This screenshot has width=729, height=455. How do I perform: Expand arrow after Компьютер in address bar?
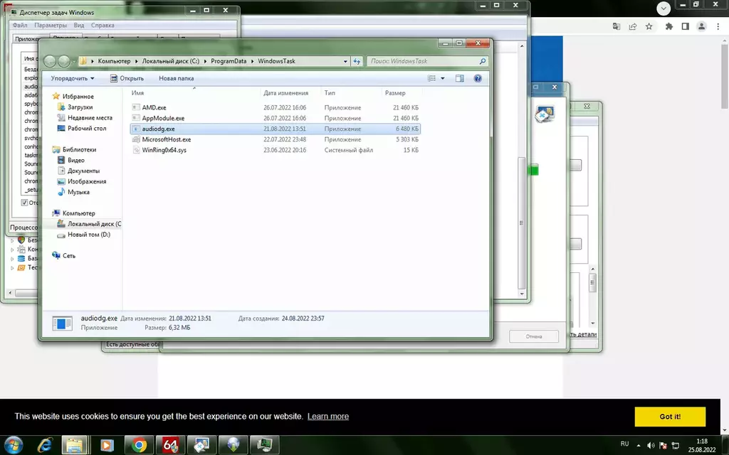[136, 61]
